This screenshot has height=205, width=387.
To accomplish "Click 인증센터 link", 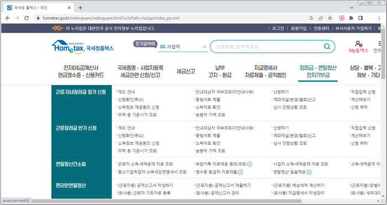I will click(x=321, y=28).
